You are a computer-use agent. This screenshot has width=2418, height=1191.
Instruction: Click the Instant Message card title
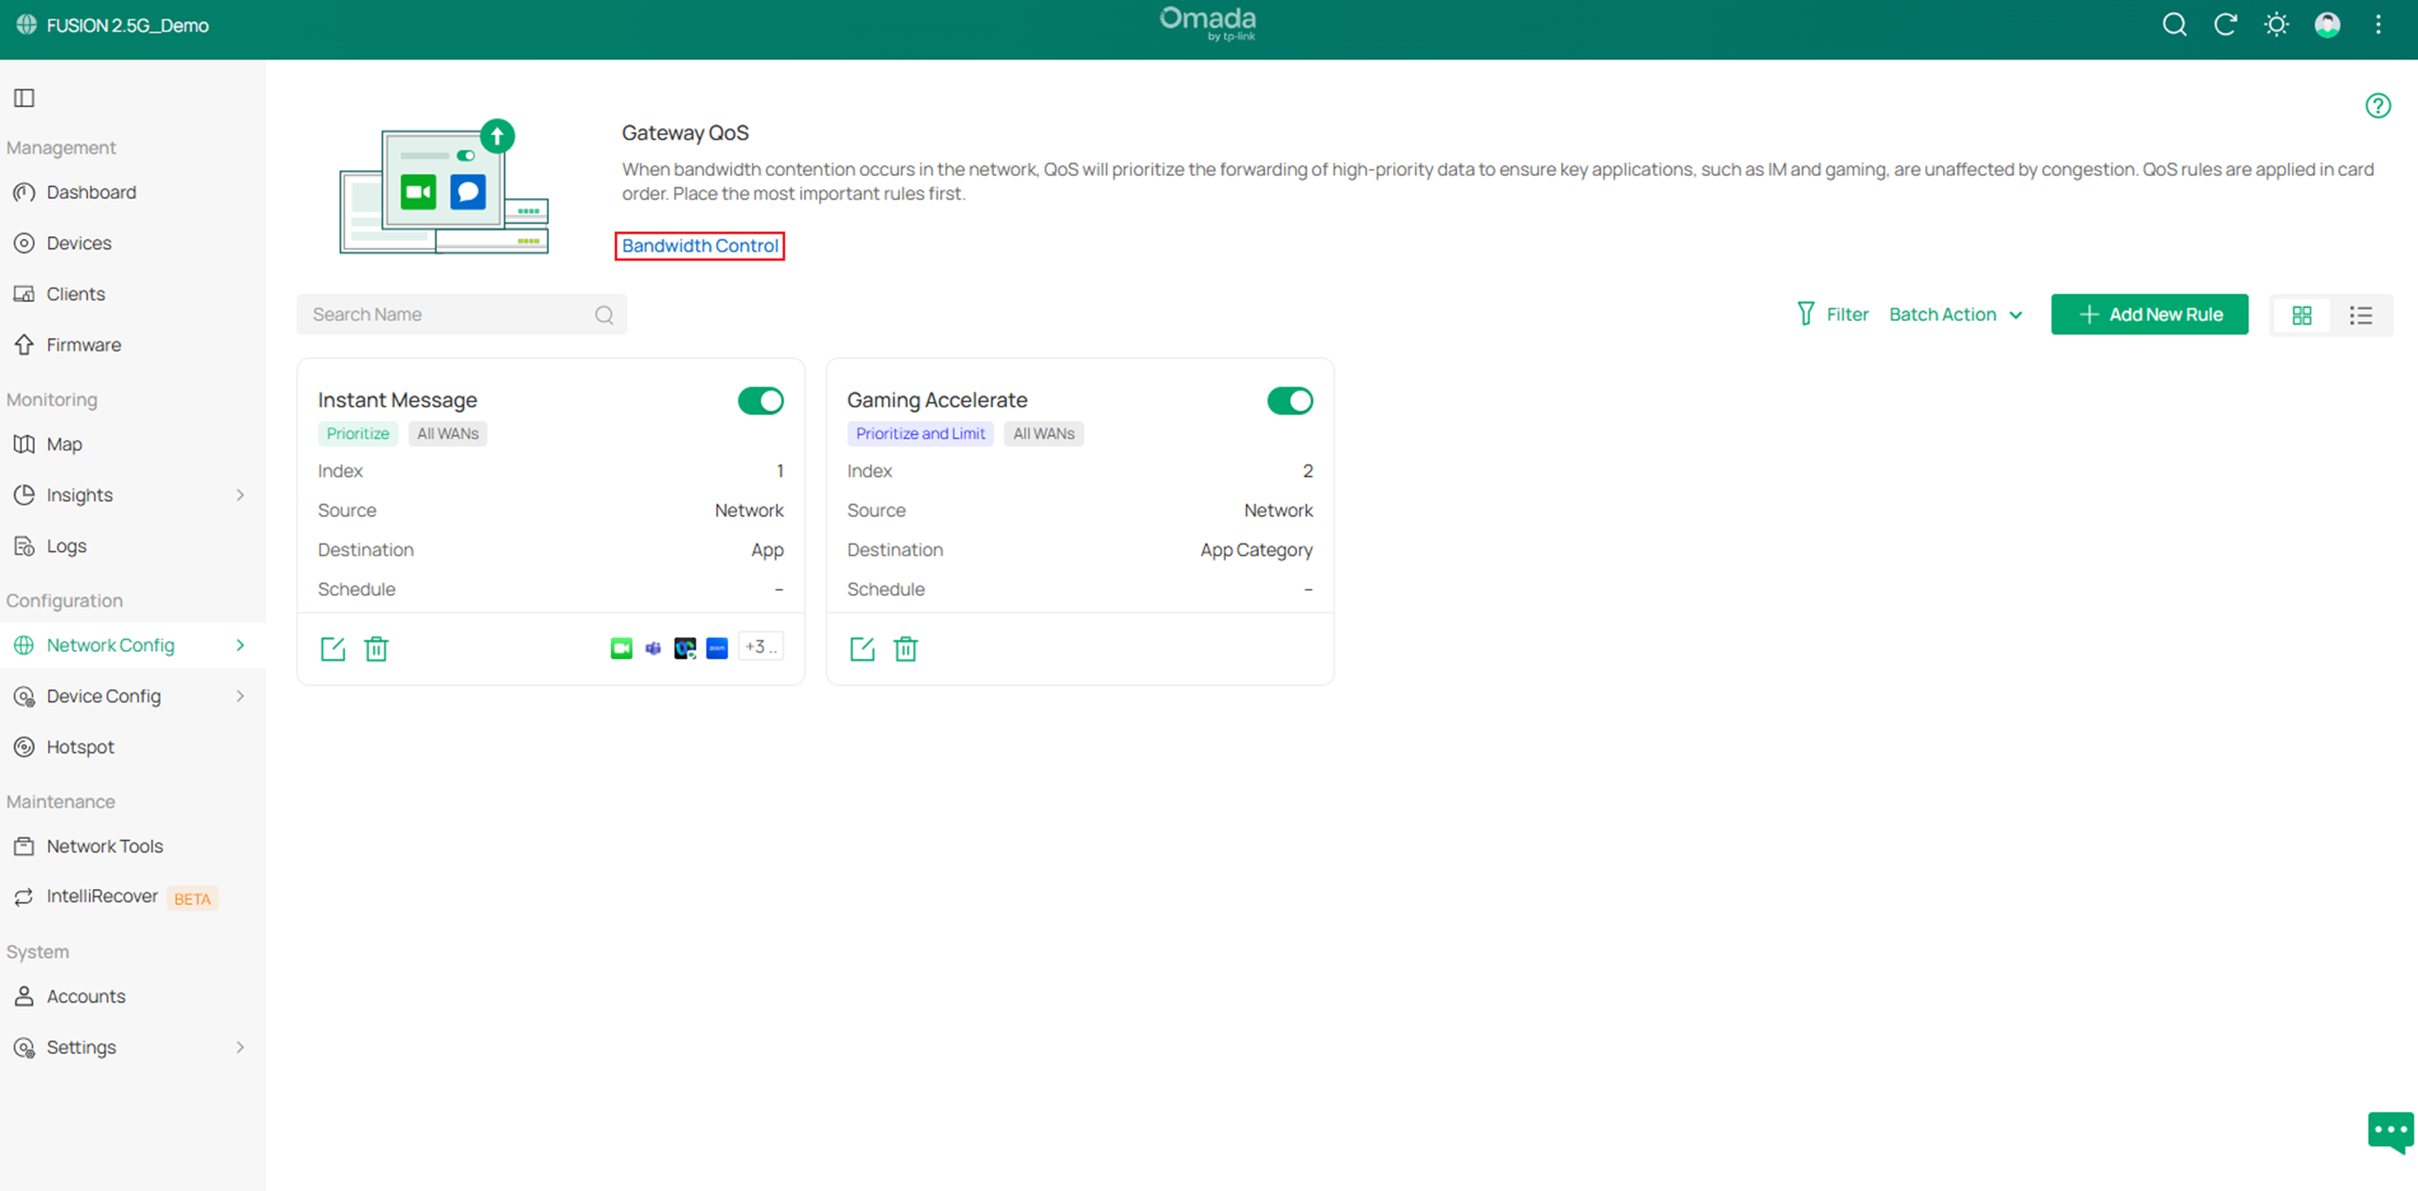click(x=397, y=400)
